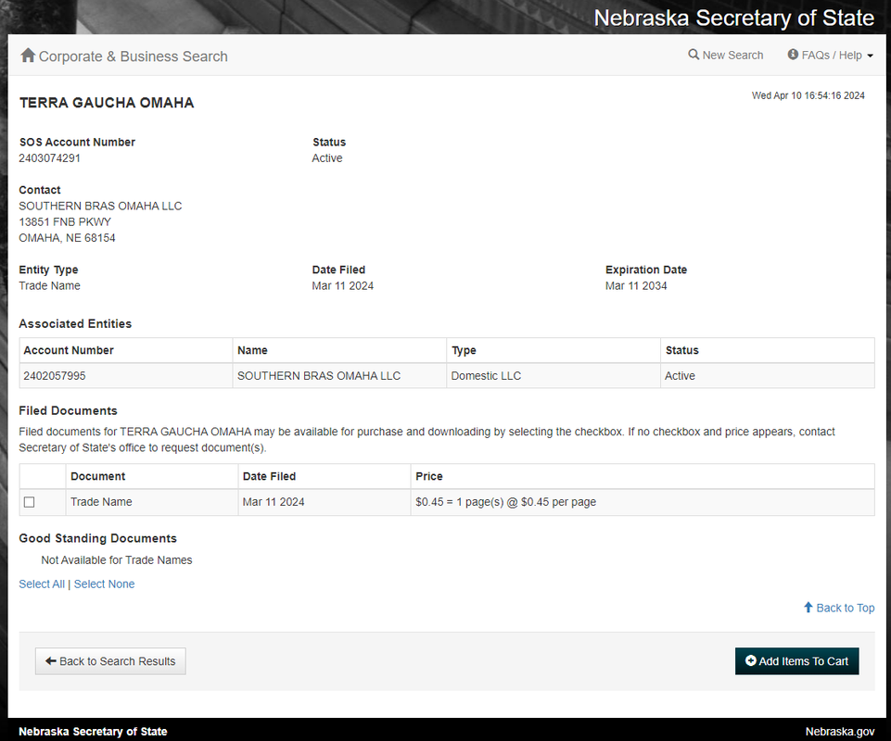The width and height of the screenshot is (891, 741).
Task: Open the Nebraska.gov footer link
Action: 840,732
